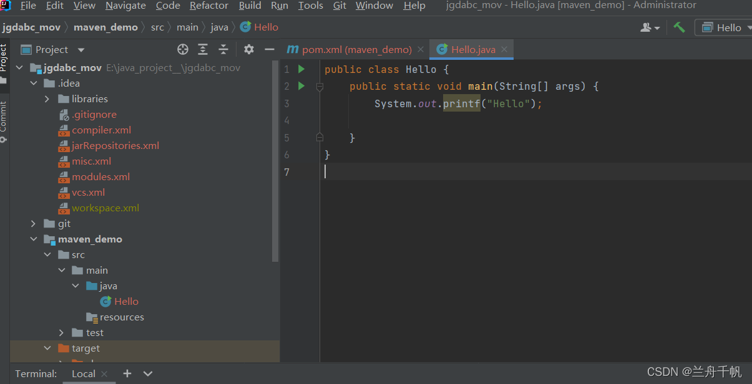Close the Local terminal tab
Screen dimensions: 752x384
(104, 374)
